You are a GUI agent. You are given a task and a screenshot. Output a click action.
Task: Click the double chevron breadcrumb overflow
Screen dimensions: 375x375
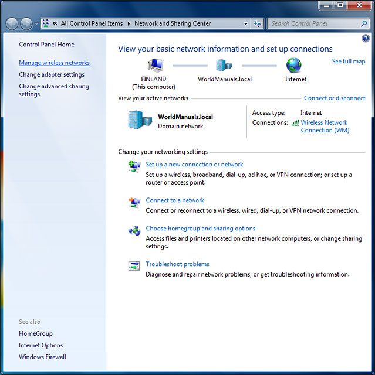(55, 23)
